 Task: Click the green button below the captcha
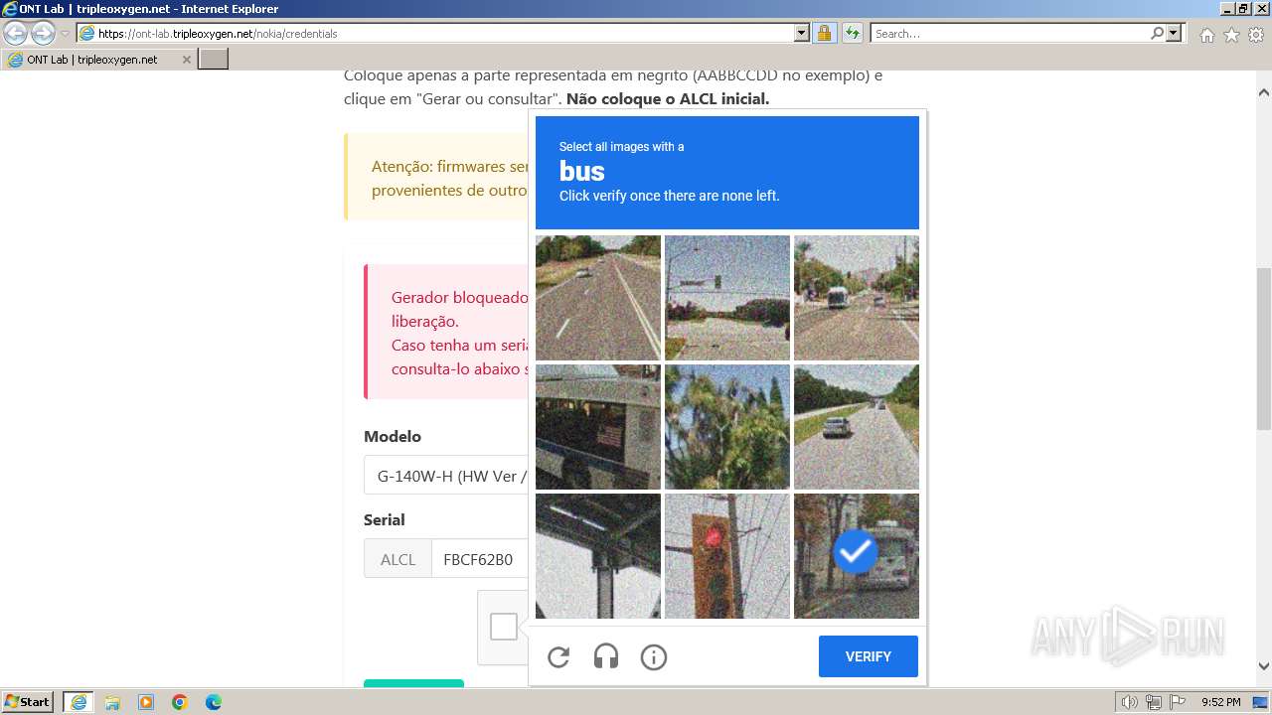click(x=413, y=683)
